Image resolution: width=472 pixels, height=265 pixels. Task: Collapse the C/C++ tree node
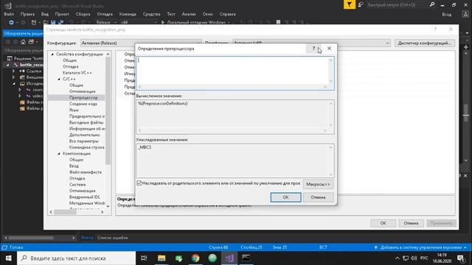[x=59, y=79]
